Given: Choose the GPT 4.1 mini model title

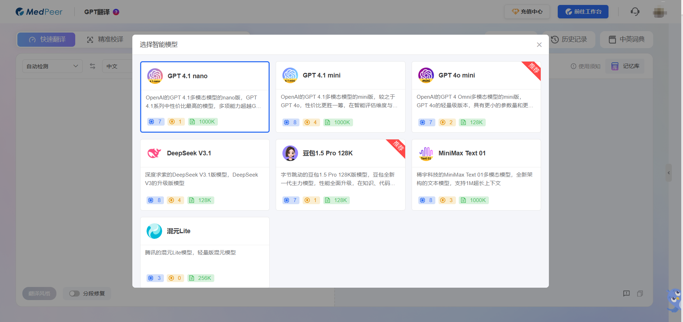Looking at the screenshot, I should [x=321, y=75].
